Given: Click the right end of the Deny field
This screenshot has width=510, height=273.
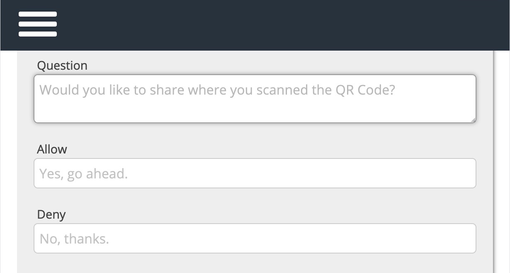Looking at the screenshot, I should pos(464,239).
